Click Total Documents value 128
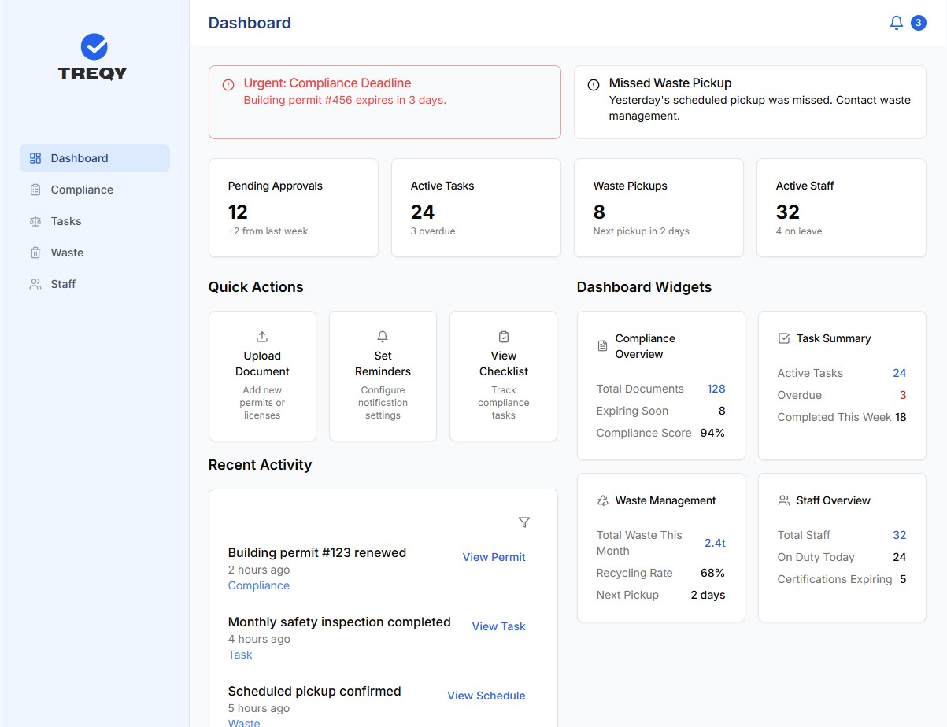The width and height of the screenshot is (947, 727). pyautogui.click(x=716, y=389)
